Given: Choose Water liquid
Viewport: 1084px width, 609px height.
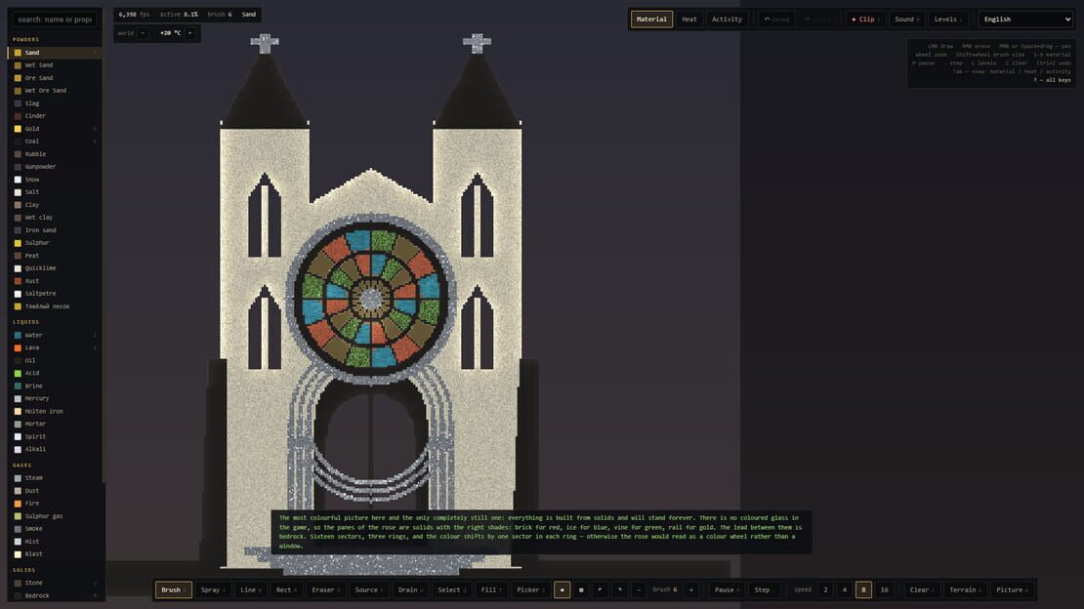Looking at the screenshot, I should (54, 336).
